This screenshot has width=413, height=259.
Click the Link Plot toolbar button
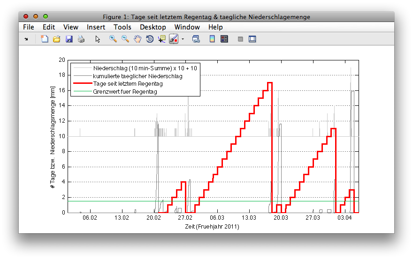click(196, 39)
